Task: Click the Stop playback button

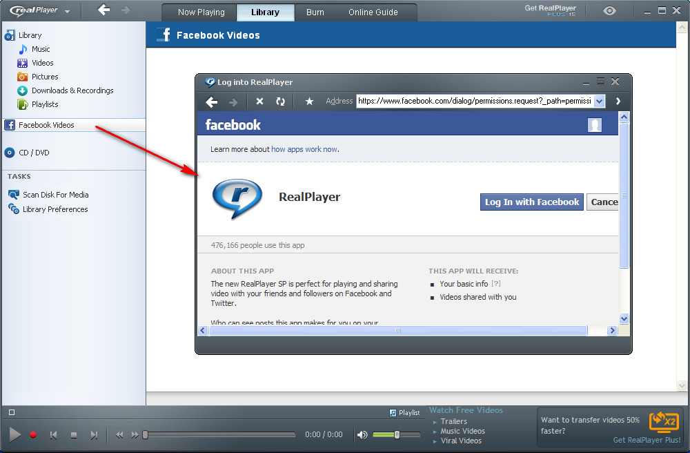Action: [74, 435]
